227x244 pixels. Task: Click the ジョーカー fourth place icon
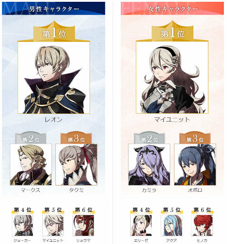coord(23,225)
